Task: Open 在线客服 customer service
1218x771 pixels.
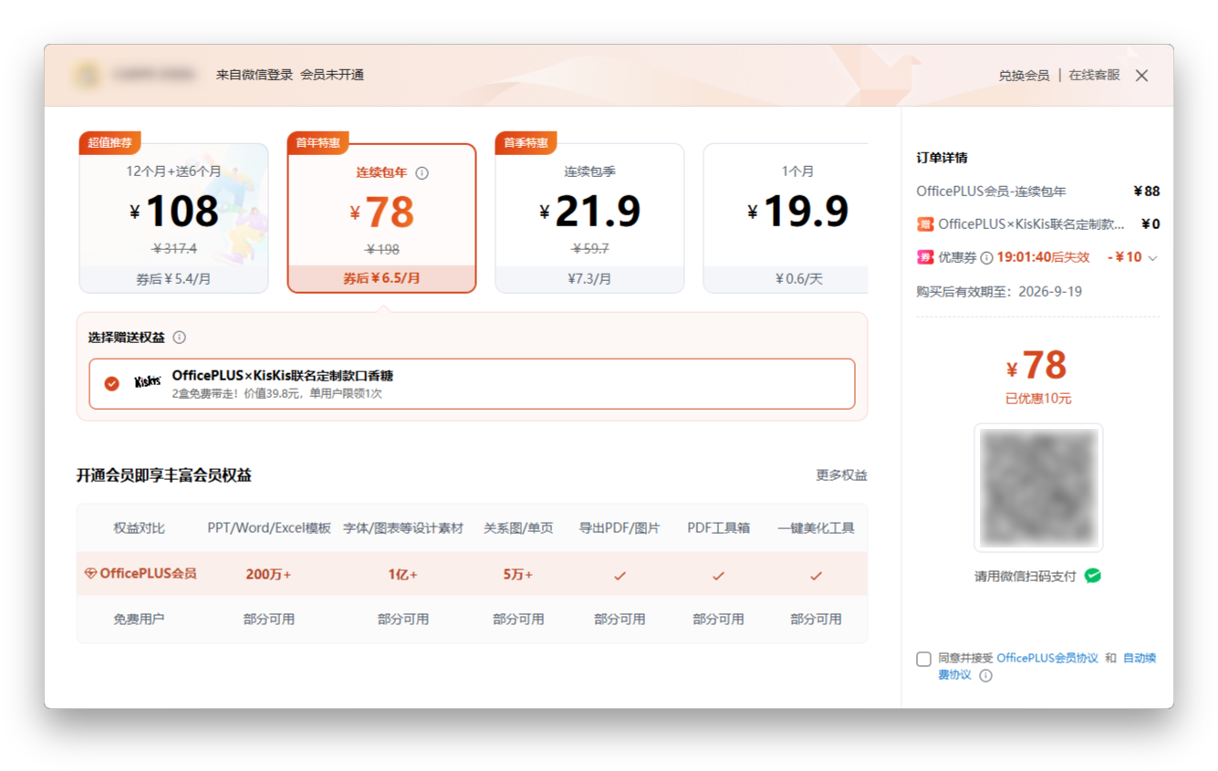Action: point(1094,75)
